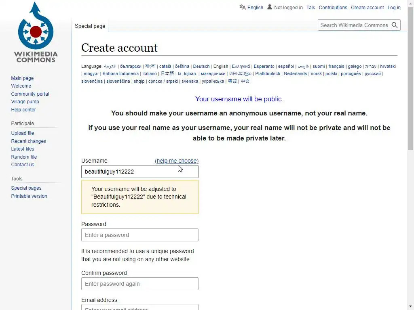Screen dimensions: 414x310
Task: Open Latest files link
Action: point(23,149)
